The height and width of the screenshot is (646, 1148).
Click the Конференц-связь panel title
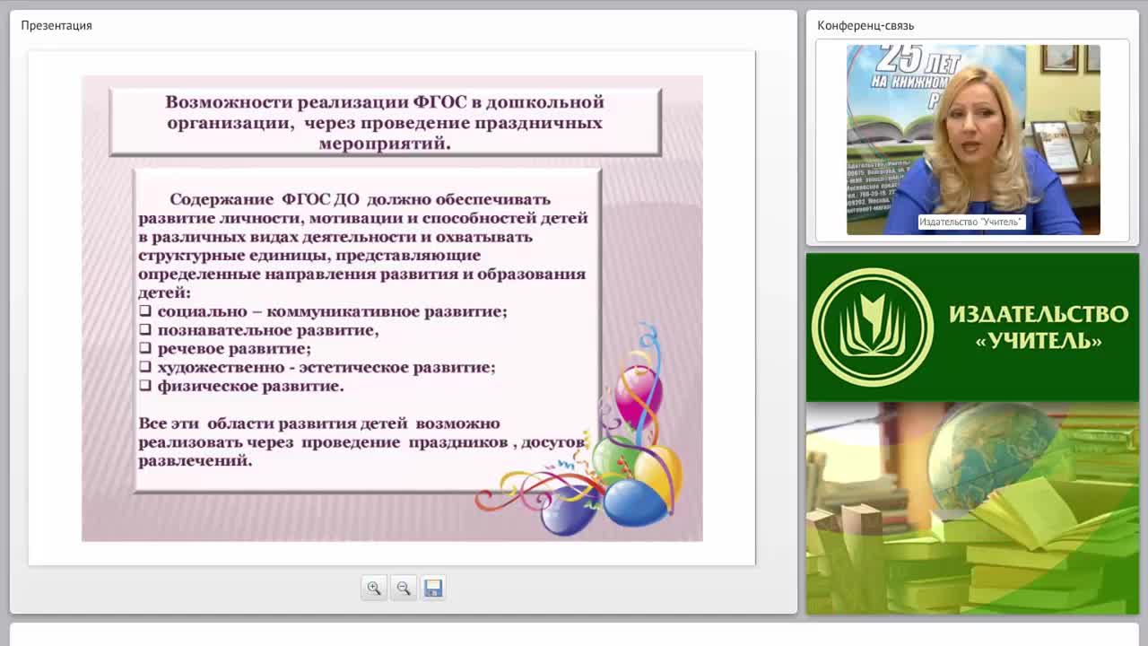click(865, 25)
